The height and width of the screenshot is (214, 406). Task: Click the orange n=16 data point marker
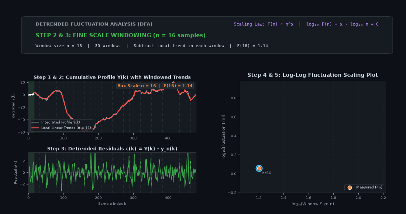pyautogui.click(x=259, y=169)
